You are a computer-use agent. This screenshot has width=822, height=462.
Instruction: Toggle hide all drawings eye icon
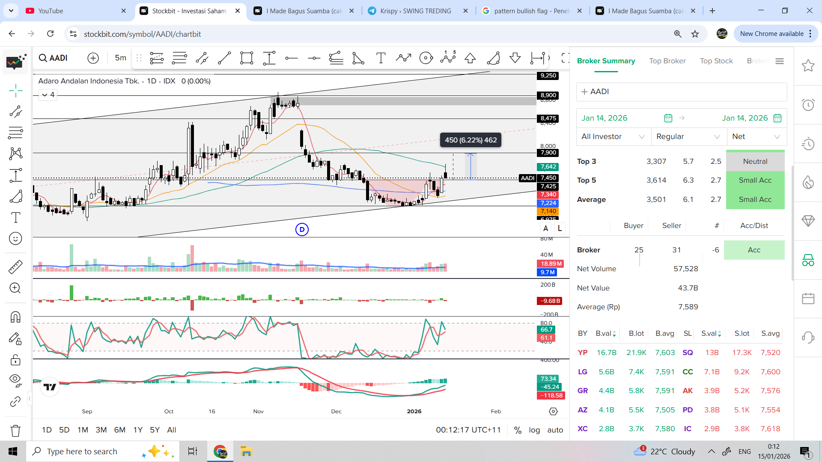(15, 380)
